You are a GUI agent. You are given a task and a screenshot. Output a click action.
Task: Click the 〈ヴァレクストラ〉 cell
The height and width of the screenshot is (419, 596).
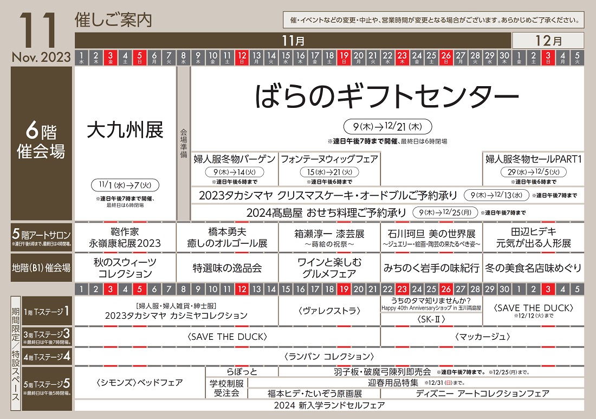pos(329,311)
